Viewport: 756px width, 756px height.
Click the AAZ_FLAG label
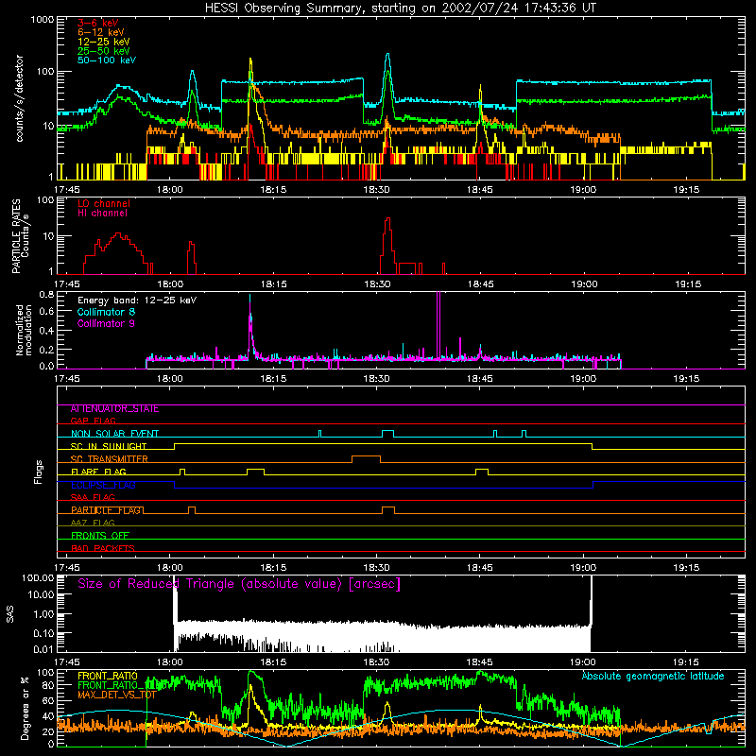tap(93, 523)
